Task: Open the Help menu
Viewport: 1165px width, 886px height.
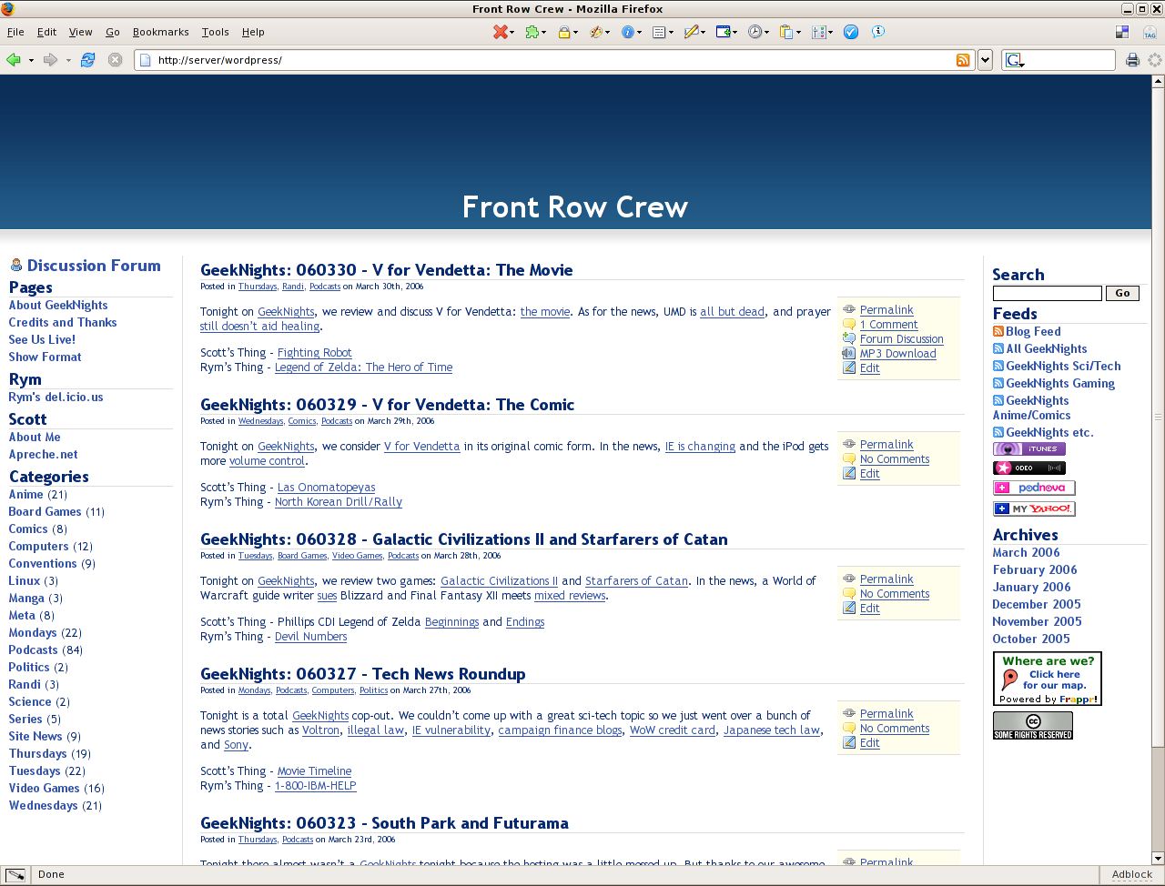Action: tap(253, 32)
